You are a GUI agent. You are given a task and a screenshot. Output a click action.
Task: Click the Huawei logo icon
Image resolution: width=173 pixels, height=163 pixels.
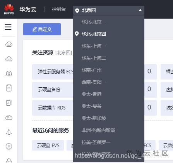tap(9, 9)
